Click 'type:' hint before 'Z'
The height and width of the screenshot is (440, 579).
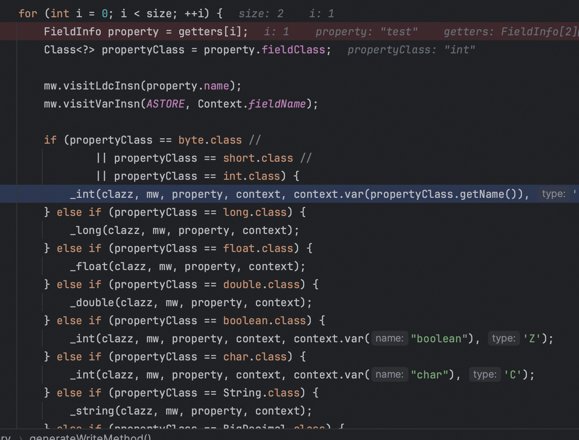[504, 338]
